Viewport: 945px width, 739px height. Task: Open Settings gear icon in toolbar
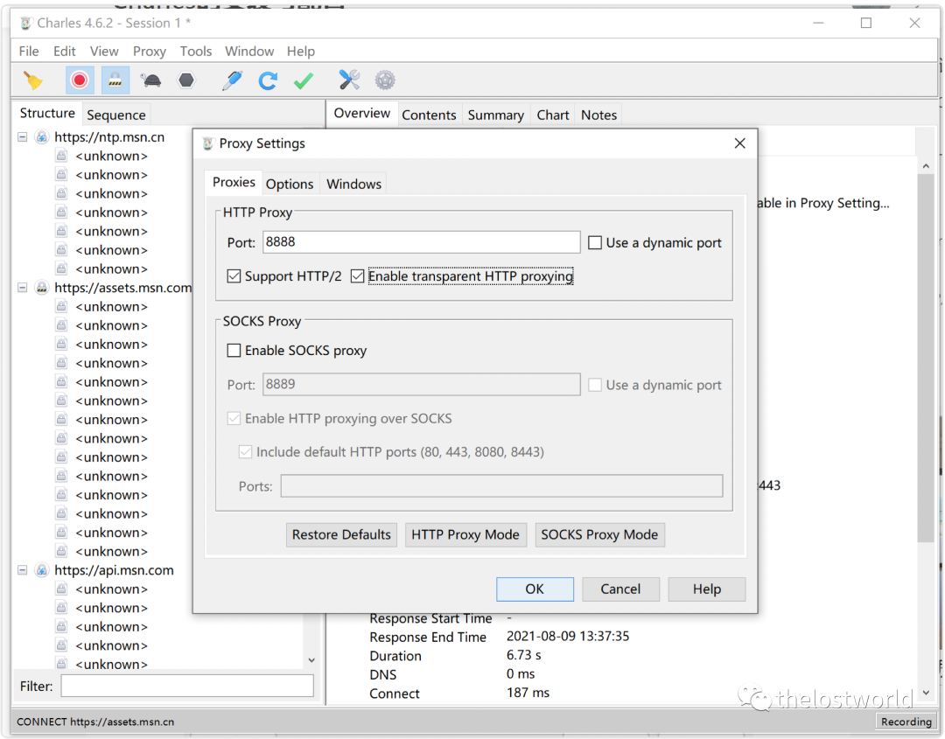tap(385, 80)
